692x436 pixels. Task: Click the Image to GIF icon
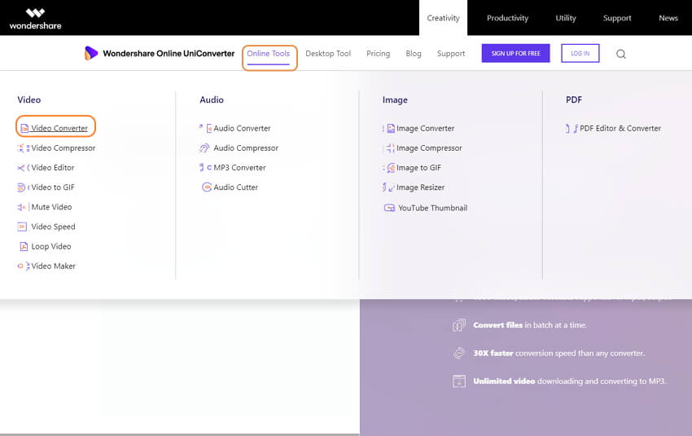click(x=389, y=168)
